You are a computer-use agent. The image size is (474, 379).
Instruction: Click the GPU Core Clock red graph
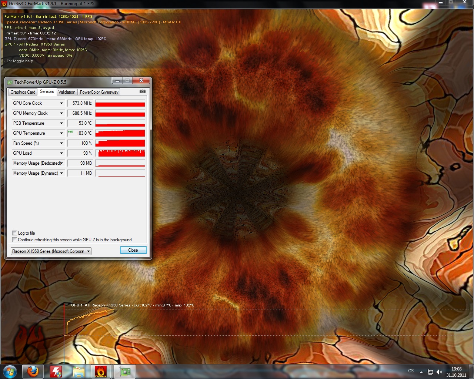tap(120, 103)
